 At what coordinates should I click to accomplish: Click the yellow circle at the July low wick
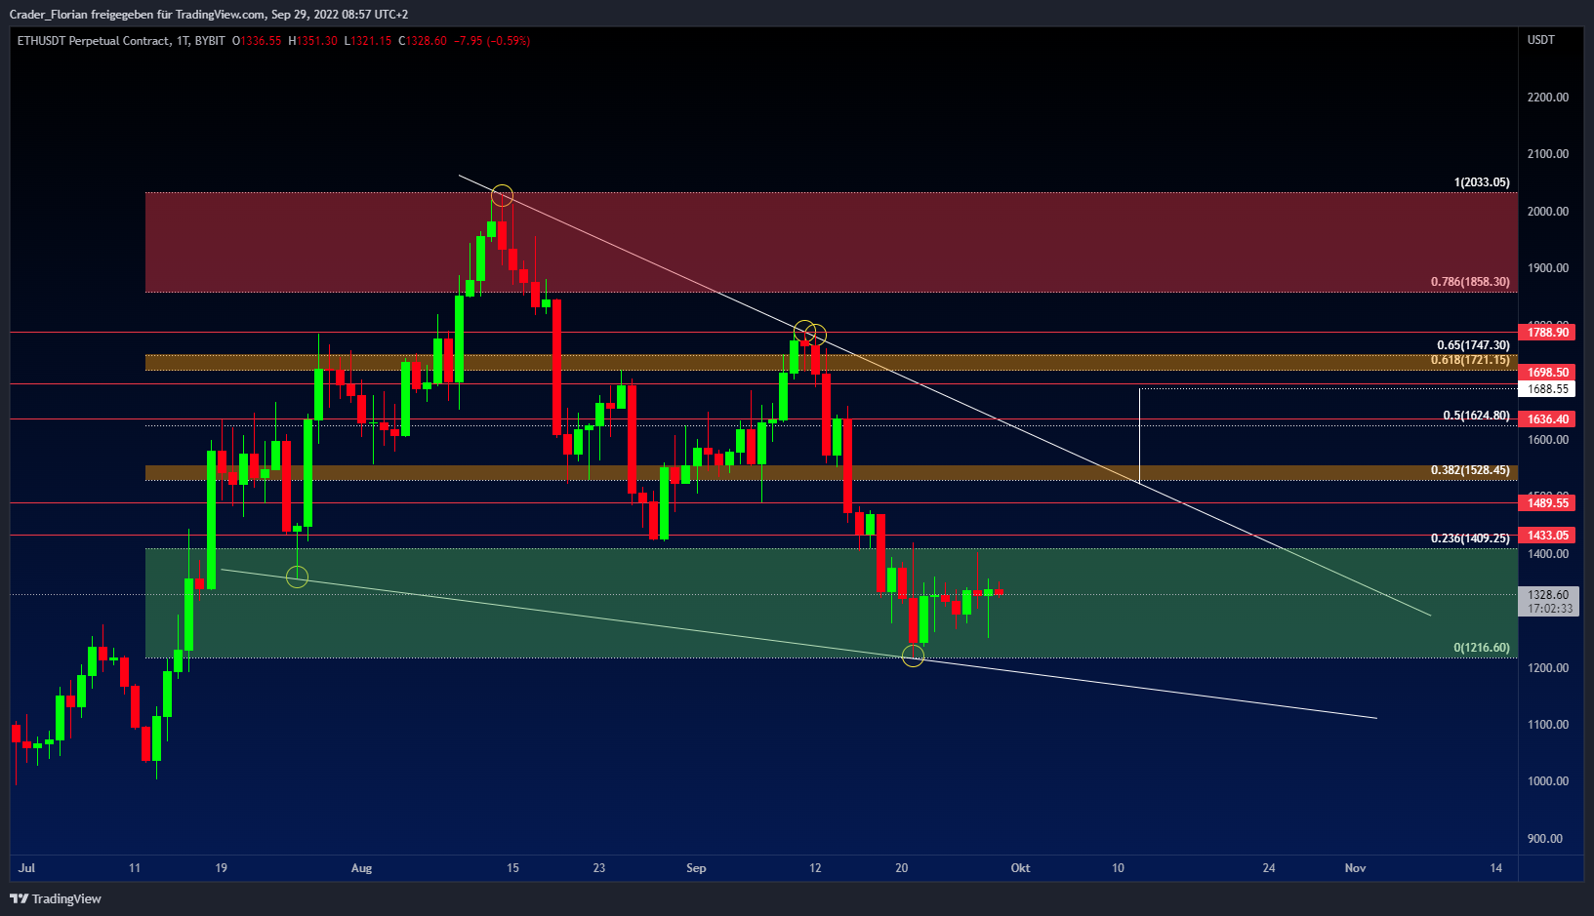pyautogui.click(x=297, y=577)
